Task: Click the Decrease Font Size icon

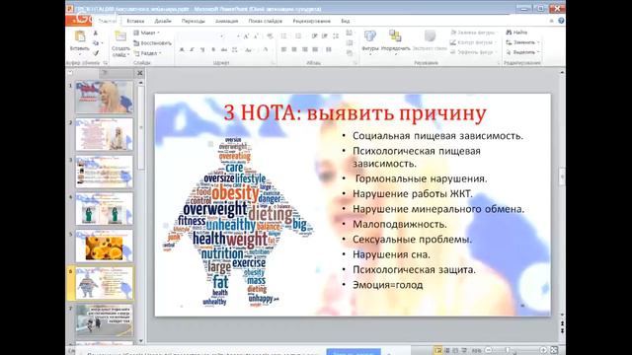Action: (256, 36)
